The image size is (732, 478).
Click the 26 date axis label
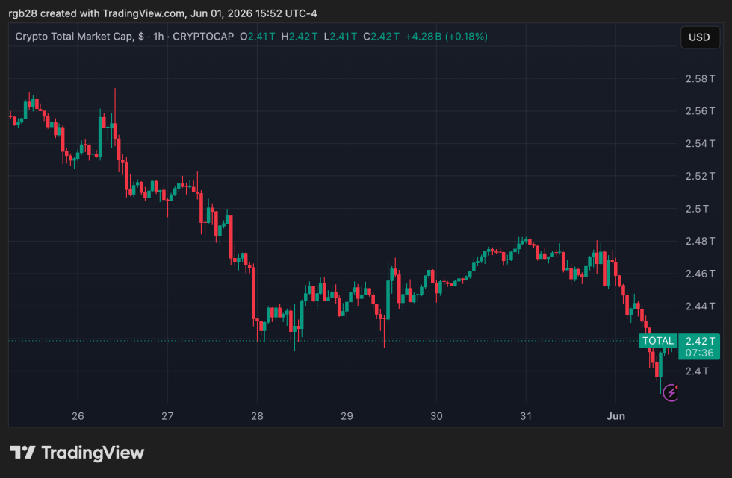coord(78,416)
